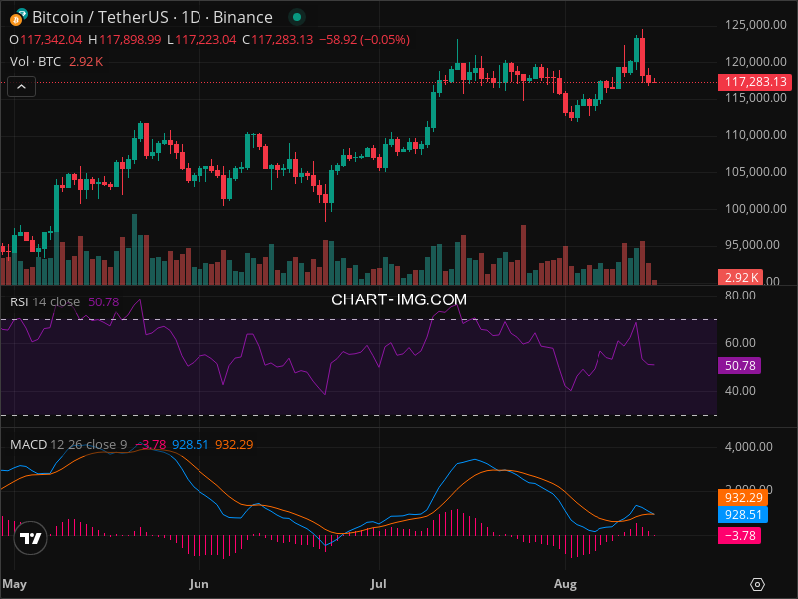The height and width of the screenshot is (599, 798).
Task: Click the 80.00 RSI axis label
Action: pyautogui.click(x=740, y=296)
